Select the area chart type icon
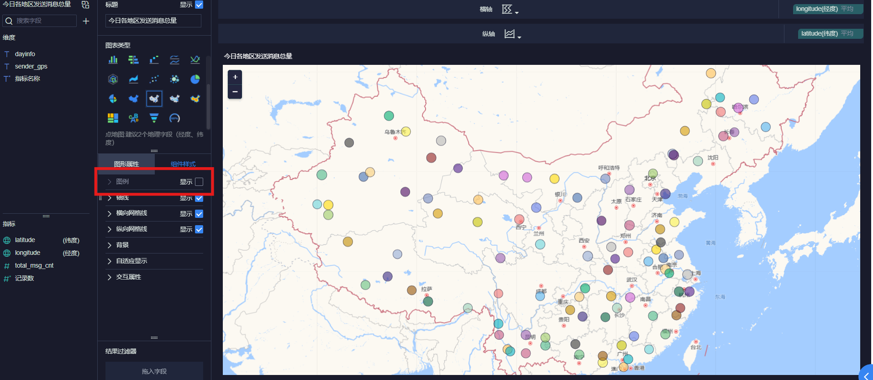The height and width of the screenshot is (380, 873). pyautogui.click(x=133, y=79)
